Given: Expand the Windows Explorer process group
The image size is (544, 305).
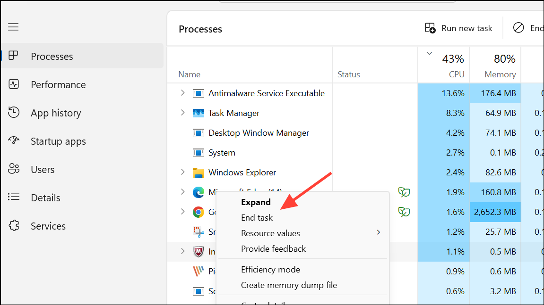Looking at the screenshot, I should pyautogui.click(x=183, y=172).
